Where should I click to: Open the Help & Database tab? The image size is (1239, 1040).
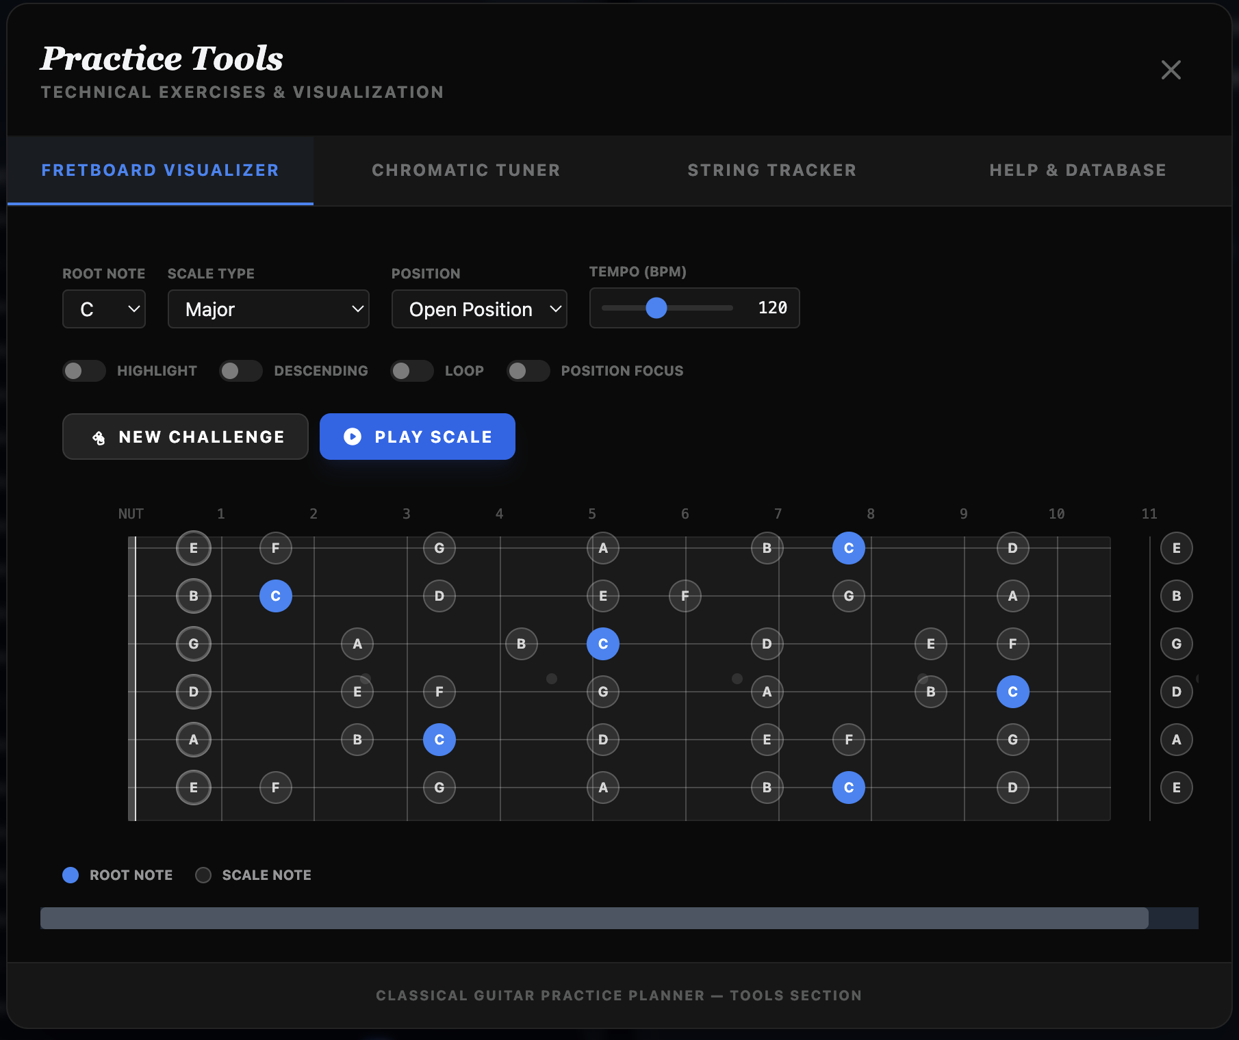tap(1077, 170)
